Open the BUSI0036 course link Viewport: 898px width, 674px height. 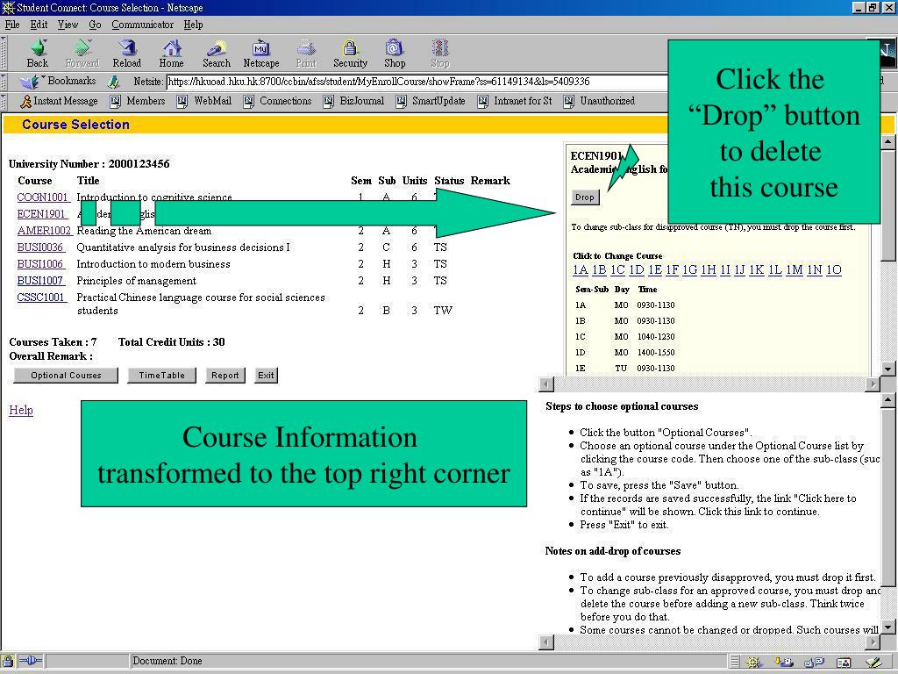[x=40, y=247]
